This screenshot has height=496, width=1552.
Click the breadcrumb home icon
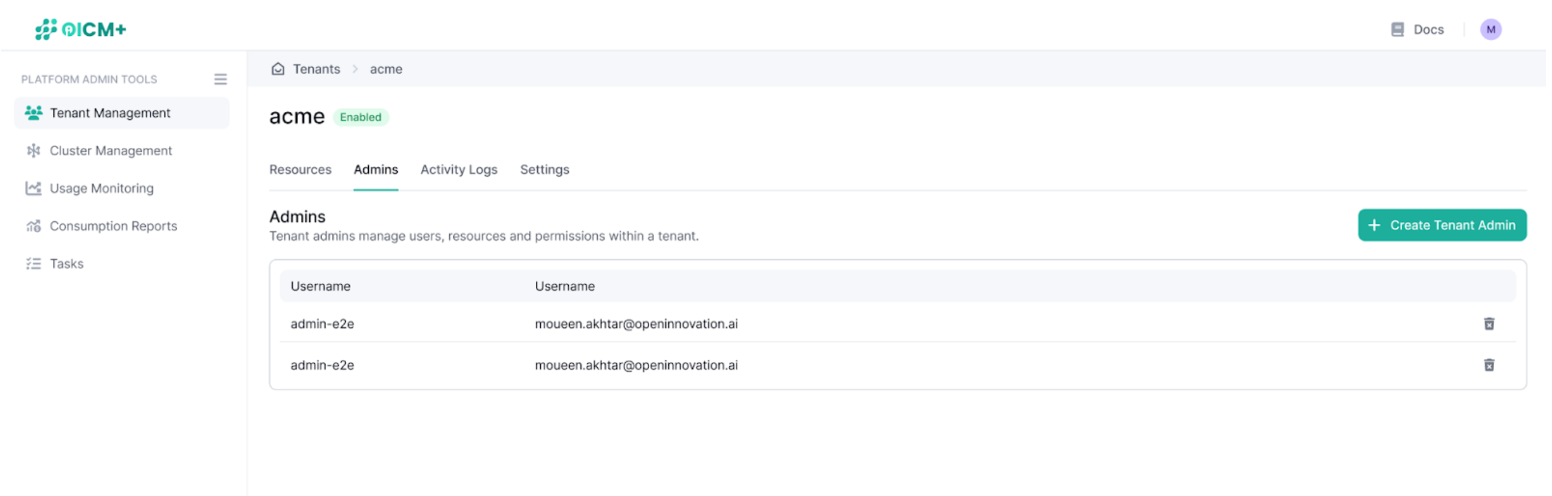[x=278, y=69]
